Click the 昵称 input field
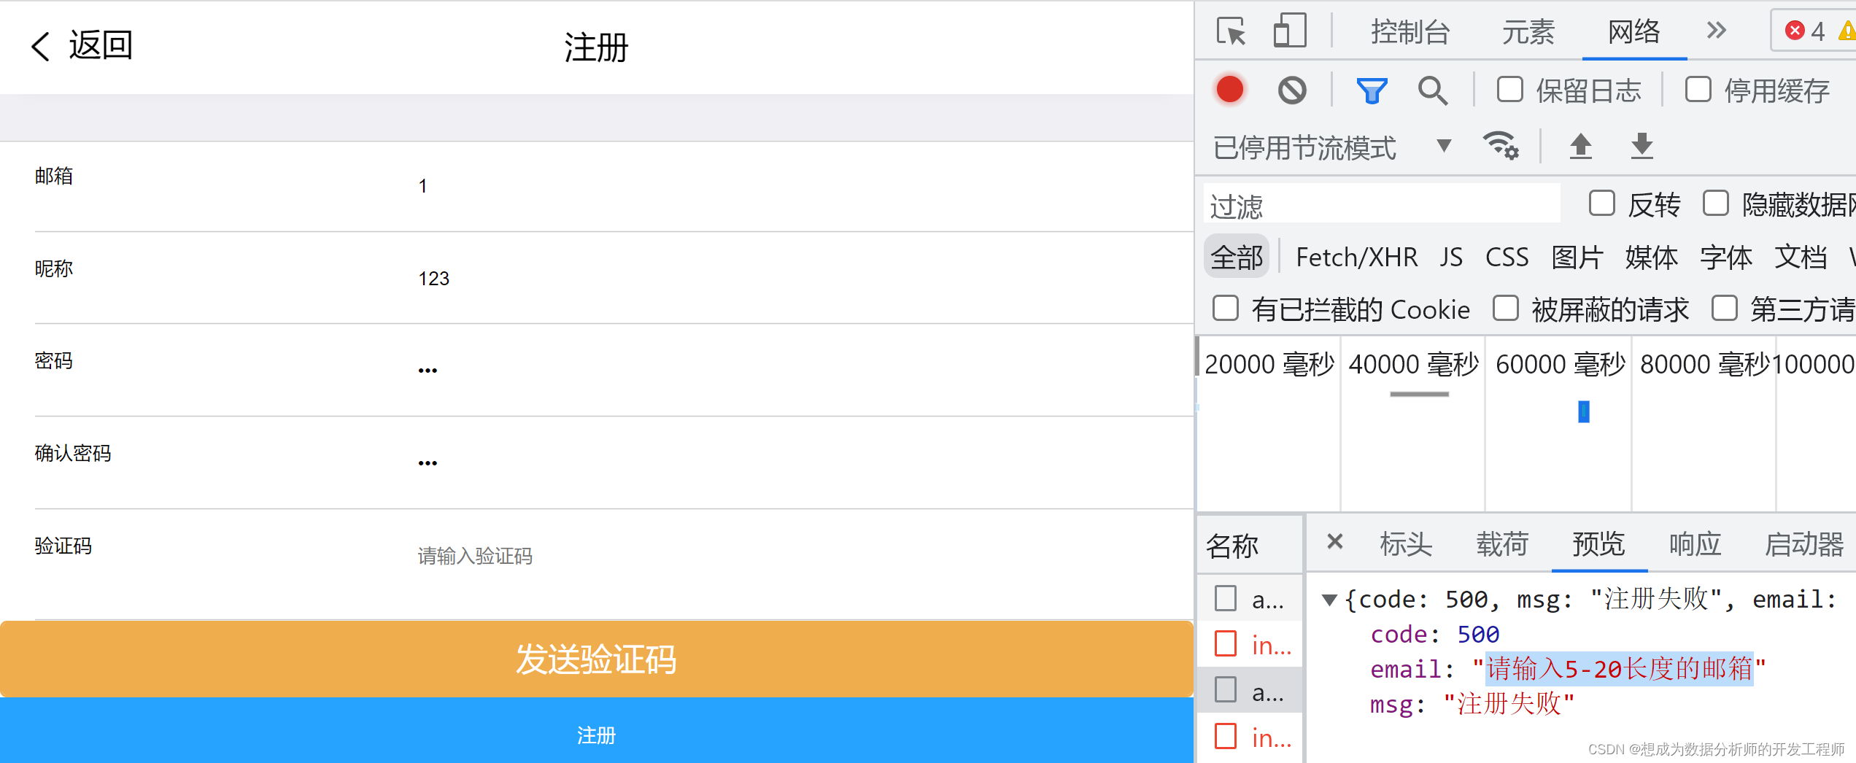This screenshot has height=763, width=1856. pyautogui.click(x=805, y=279)
